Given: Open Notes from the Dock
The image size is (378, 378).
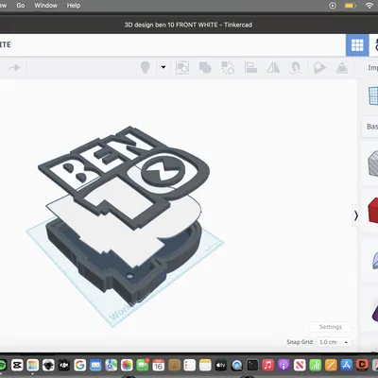Looking at the screenshot, I should [x=205, y=366].
